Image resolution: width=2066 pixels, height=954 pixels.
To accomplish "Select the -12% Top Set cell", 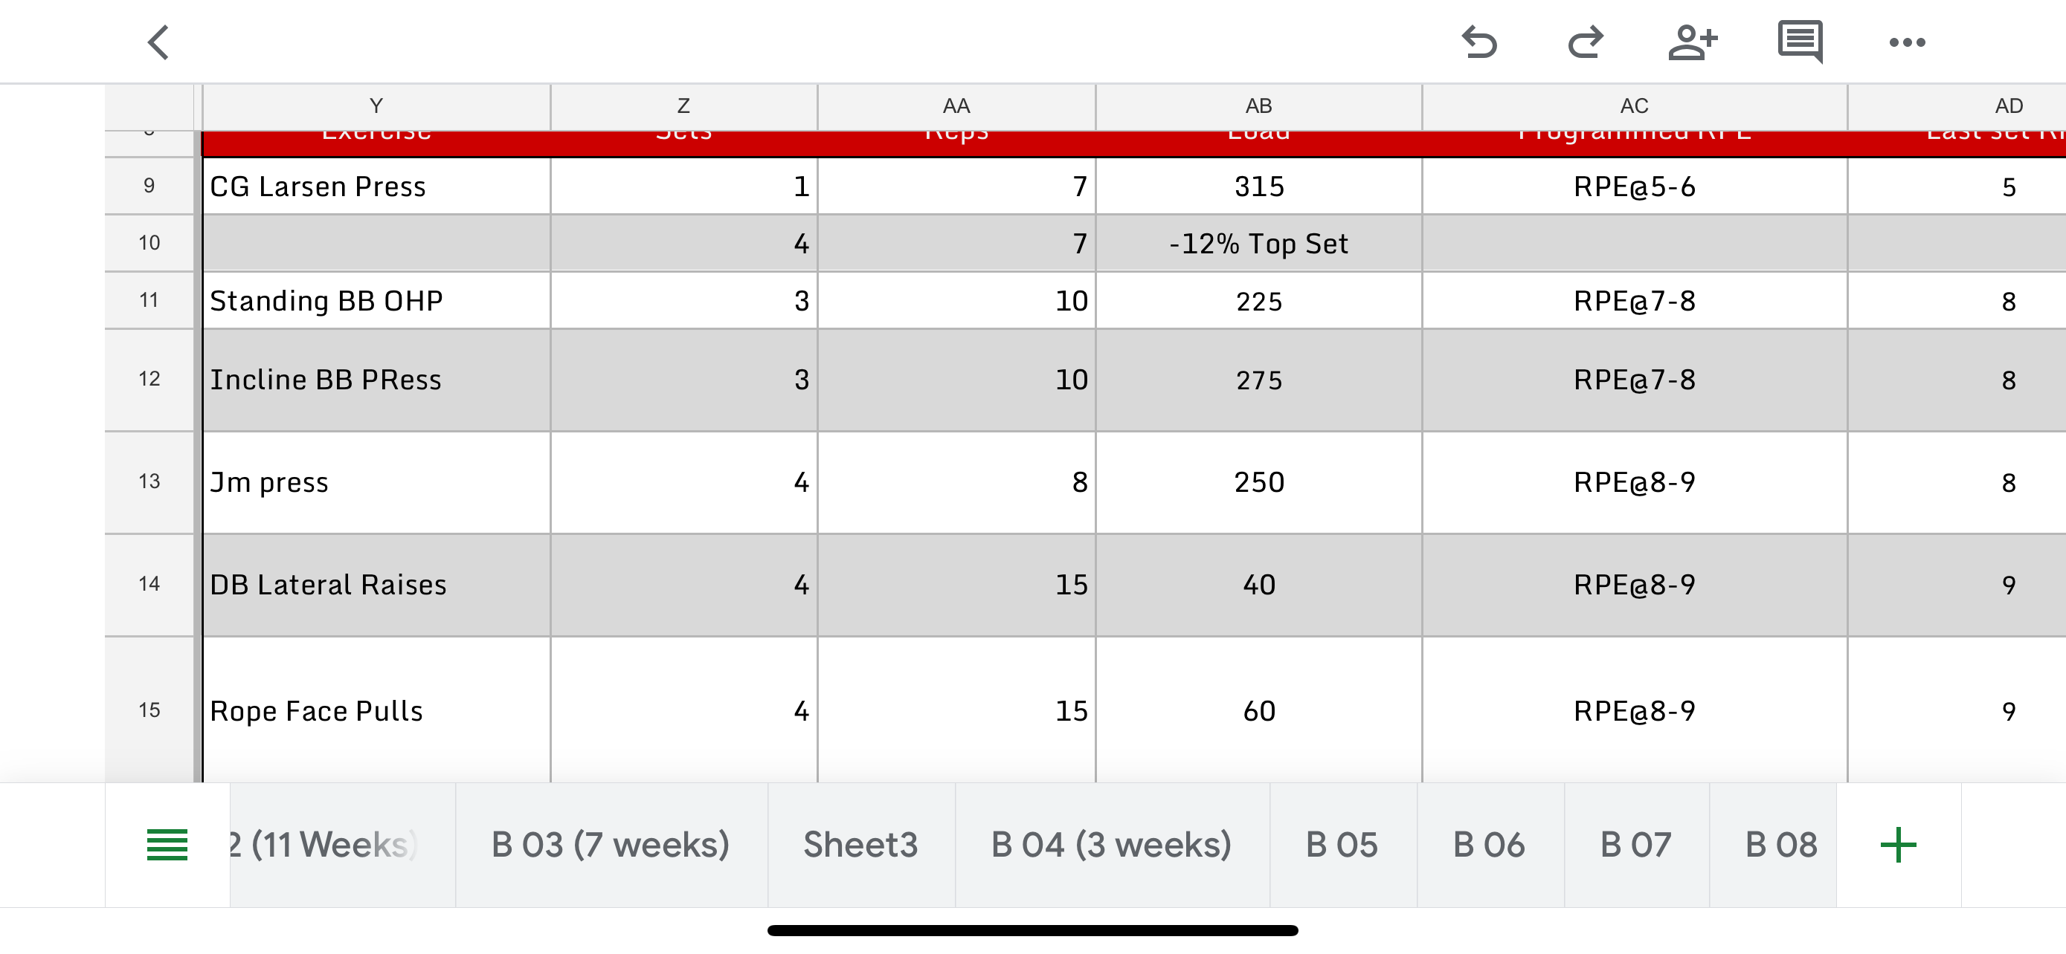I will 1258,244.
